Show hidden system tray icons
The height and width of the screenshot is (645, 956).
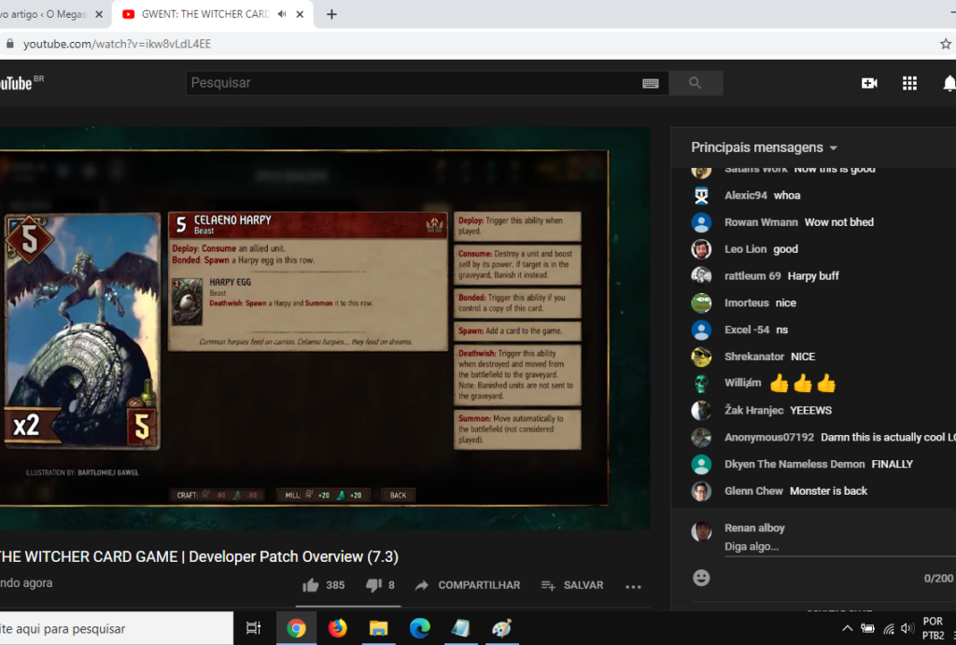(848, 628)
